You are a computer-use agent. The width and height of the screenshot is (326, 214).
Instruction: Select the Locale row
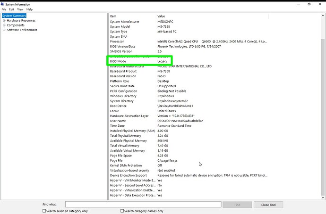click(x=189, y=111)
